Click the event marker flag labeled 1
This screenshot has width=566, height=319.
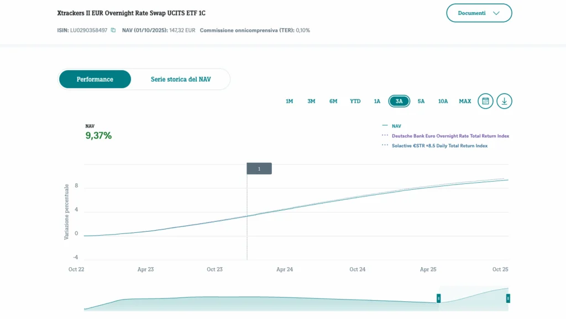coord(259,169)
